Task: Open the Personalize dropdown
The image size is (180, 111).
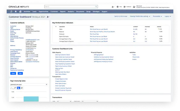Action: pyautogui.click(x=157, y=16)
